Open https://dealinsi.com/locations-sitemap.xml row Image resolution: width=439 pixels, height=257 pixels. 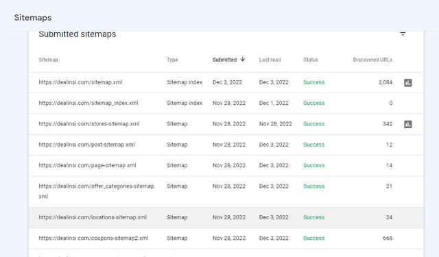pos(226,217)
